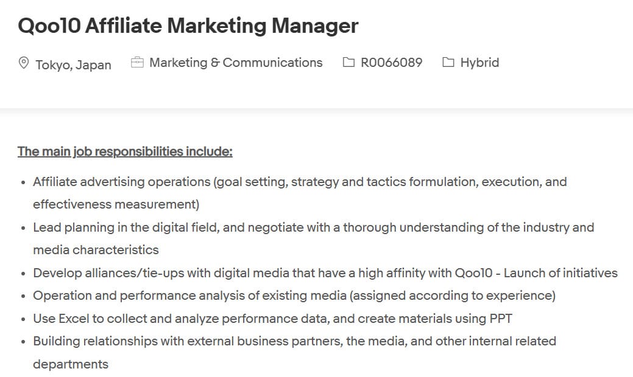Click the media characteristics continuation line
This screenshot has height=377, width=633.
(x=96, y=250)
